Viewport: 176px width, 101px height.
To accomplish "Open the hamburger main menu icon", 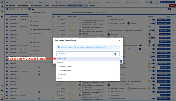I will [2, 2].
